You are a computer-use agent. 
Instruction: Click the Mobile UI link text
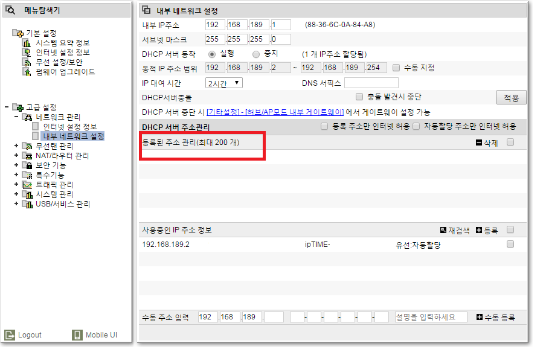pyautogui.click(x=101, y=335)
